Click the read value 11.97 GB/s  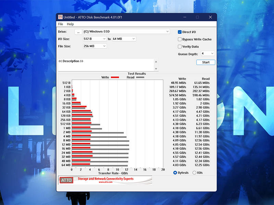point(202,136)
